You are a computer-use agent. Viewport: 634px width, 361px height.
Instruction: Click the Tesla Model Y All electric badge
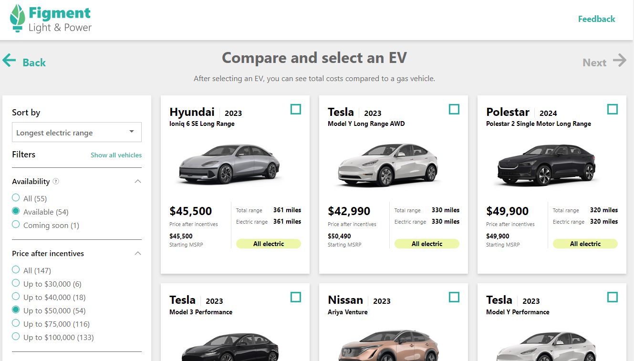tap(427, 244)
